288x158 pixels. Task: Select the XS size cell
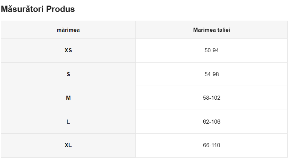pyautogui.click(x=68, y=50)
